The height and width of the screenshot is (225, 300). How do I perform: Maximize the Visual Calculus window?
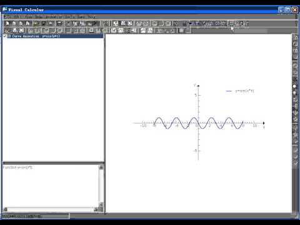click(x=288, y=10)
